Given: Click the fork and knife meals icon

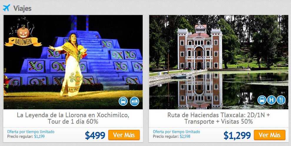Looking at the screenshot, I should pyautogui.click(x=281, y=100).
